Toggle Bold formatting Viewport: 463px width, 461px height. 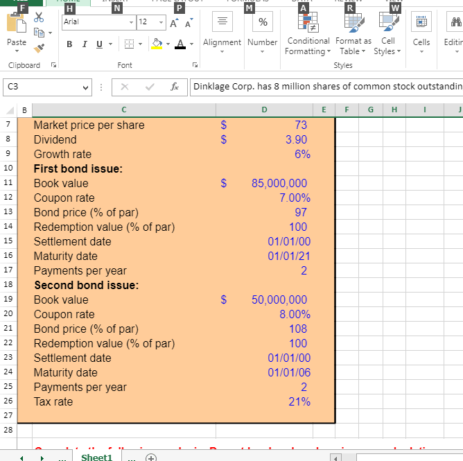click(69, 44)
